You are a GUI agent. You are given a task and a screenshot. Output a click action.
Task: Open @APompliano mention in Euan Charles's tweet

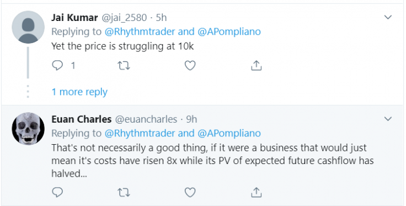click(229, 133)
